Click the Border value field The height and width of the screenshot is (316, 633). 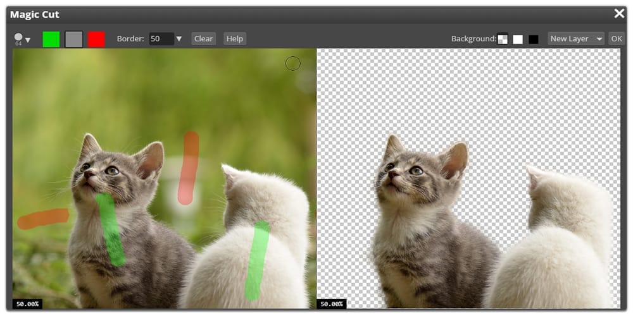161,39
